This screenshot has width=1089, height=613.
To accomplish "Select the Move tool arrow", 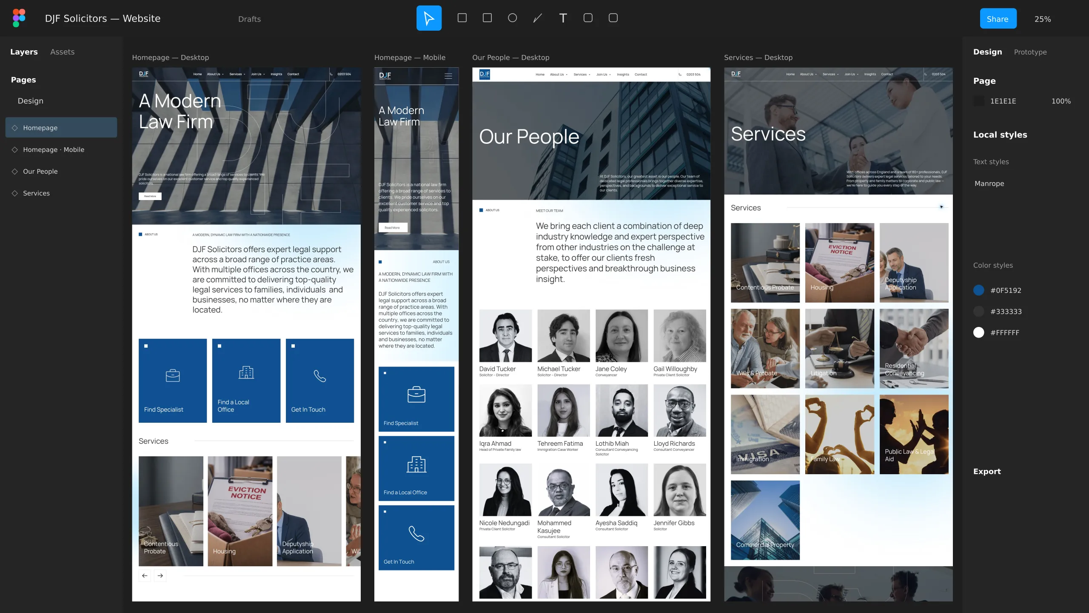I will [429, 18].
